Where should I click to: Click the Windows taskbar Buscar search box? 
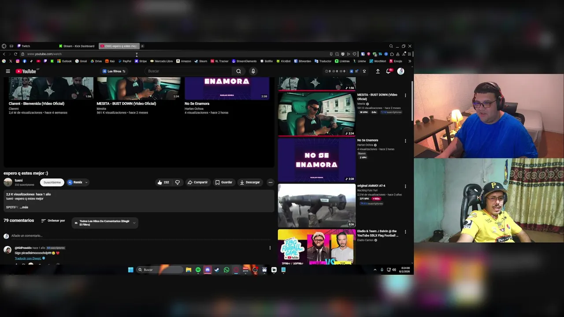pyautogui.click(x=159, y=270)
